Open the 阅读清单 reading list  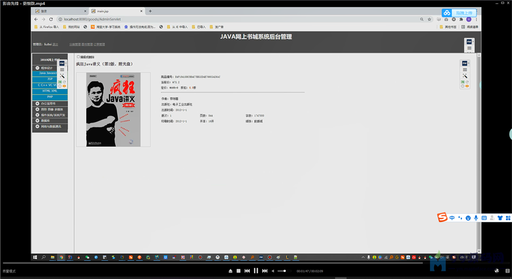(x=469, y=27)
